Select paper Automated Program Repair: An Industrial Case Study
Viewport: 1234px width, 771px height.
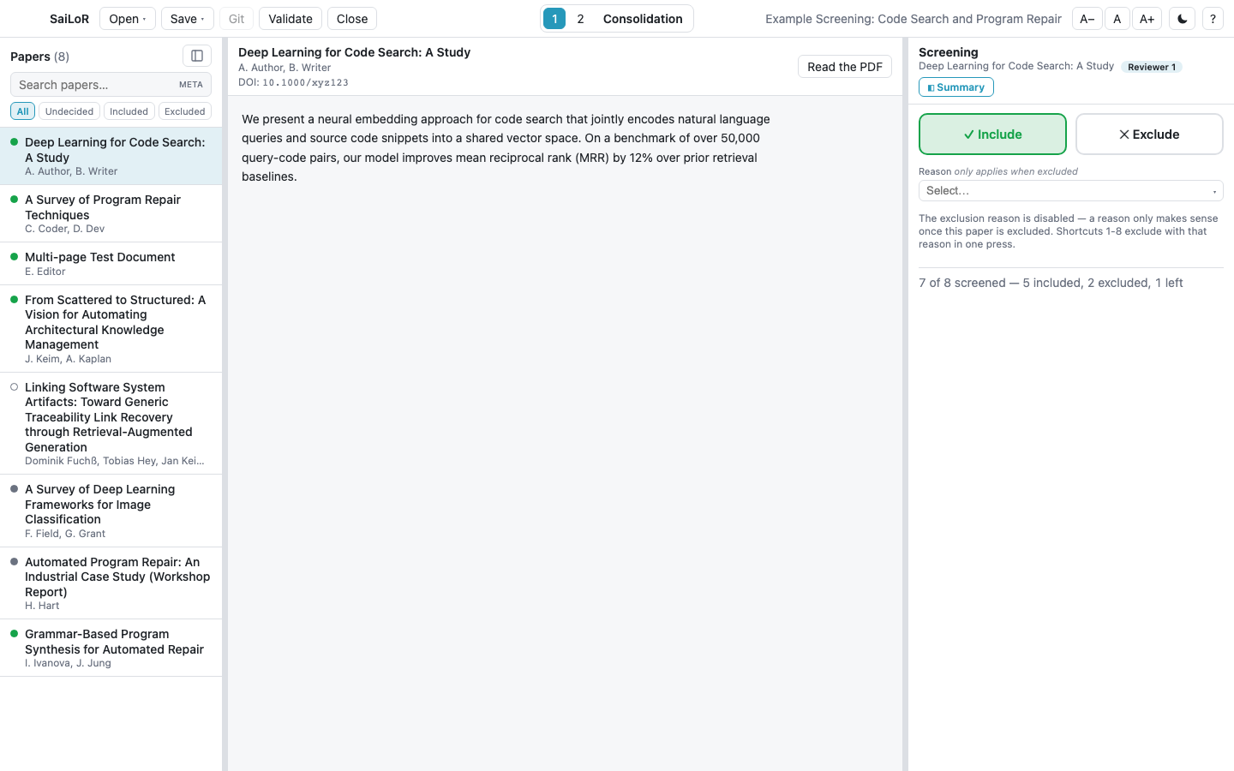click(x=111, y=583)
